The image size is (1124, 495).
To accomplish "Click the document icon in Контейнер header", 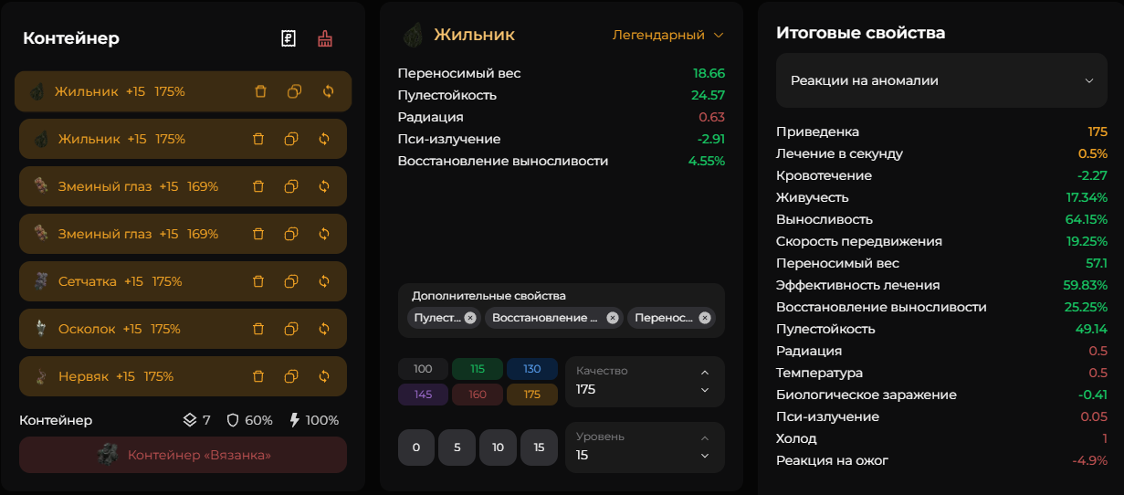I will click(289, 38).
